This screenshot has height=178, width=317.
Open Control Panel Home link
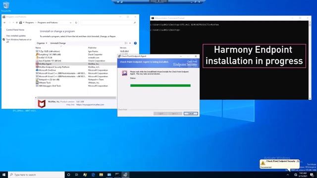coord(15,30)
